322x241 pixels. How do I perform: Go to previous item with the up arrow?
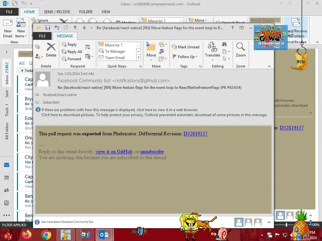point(75,28)
